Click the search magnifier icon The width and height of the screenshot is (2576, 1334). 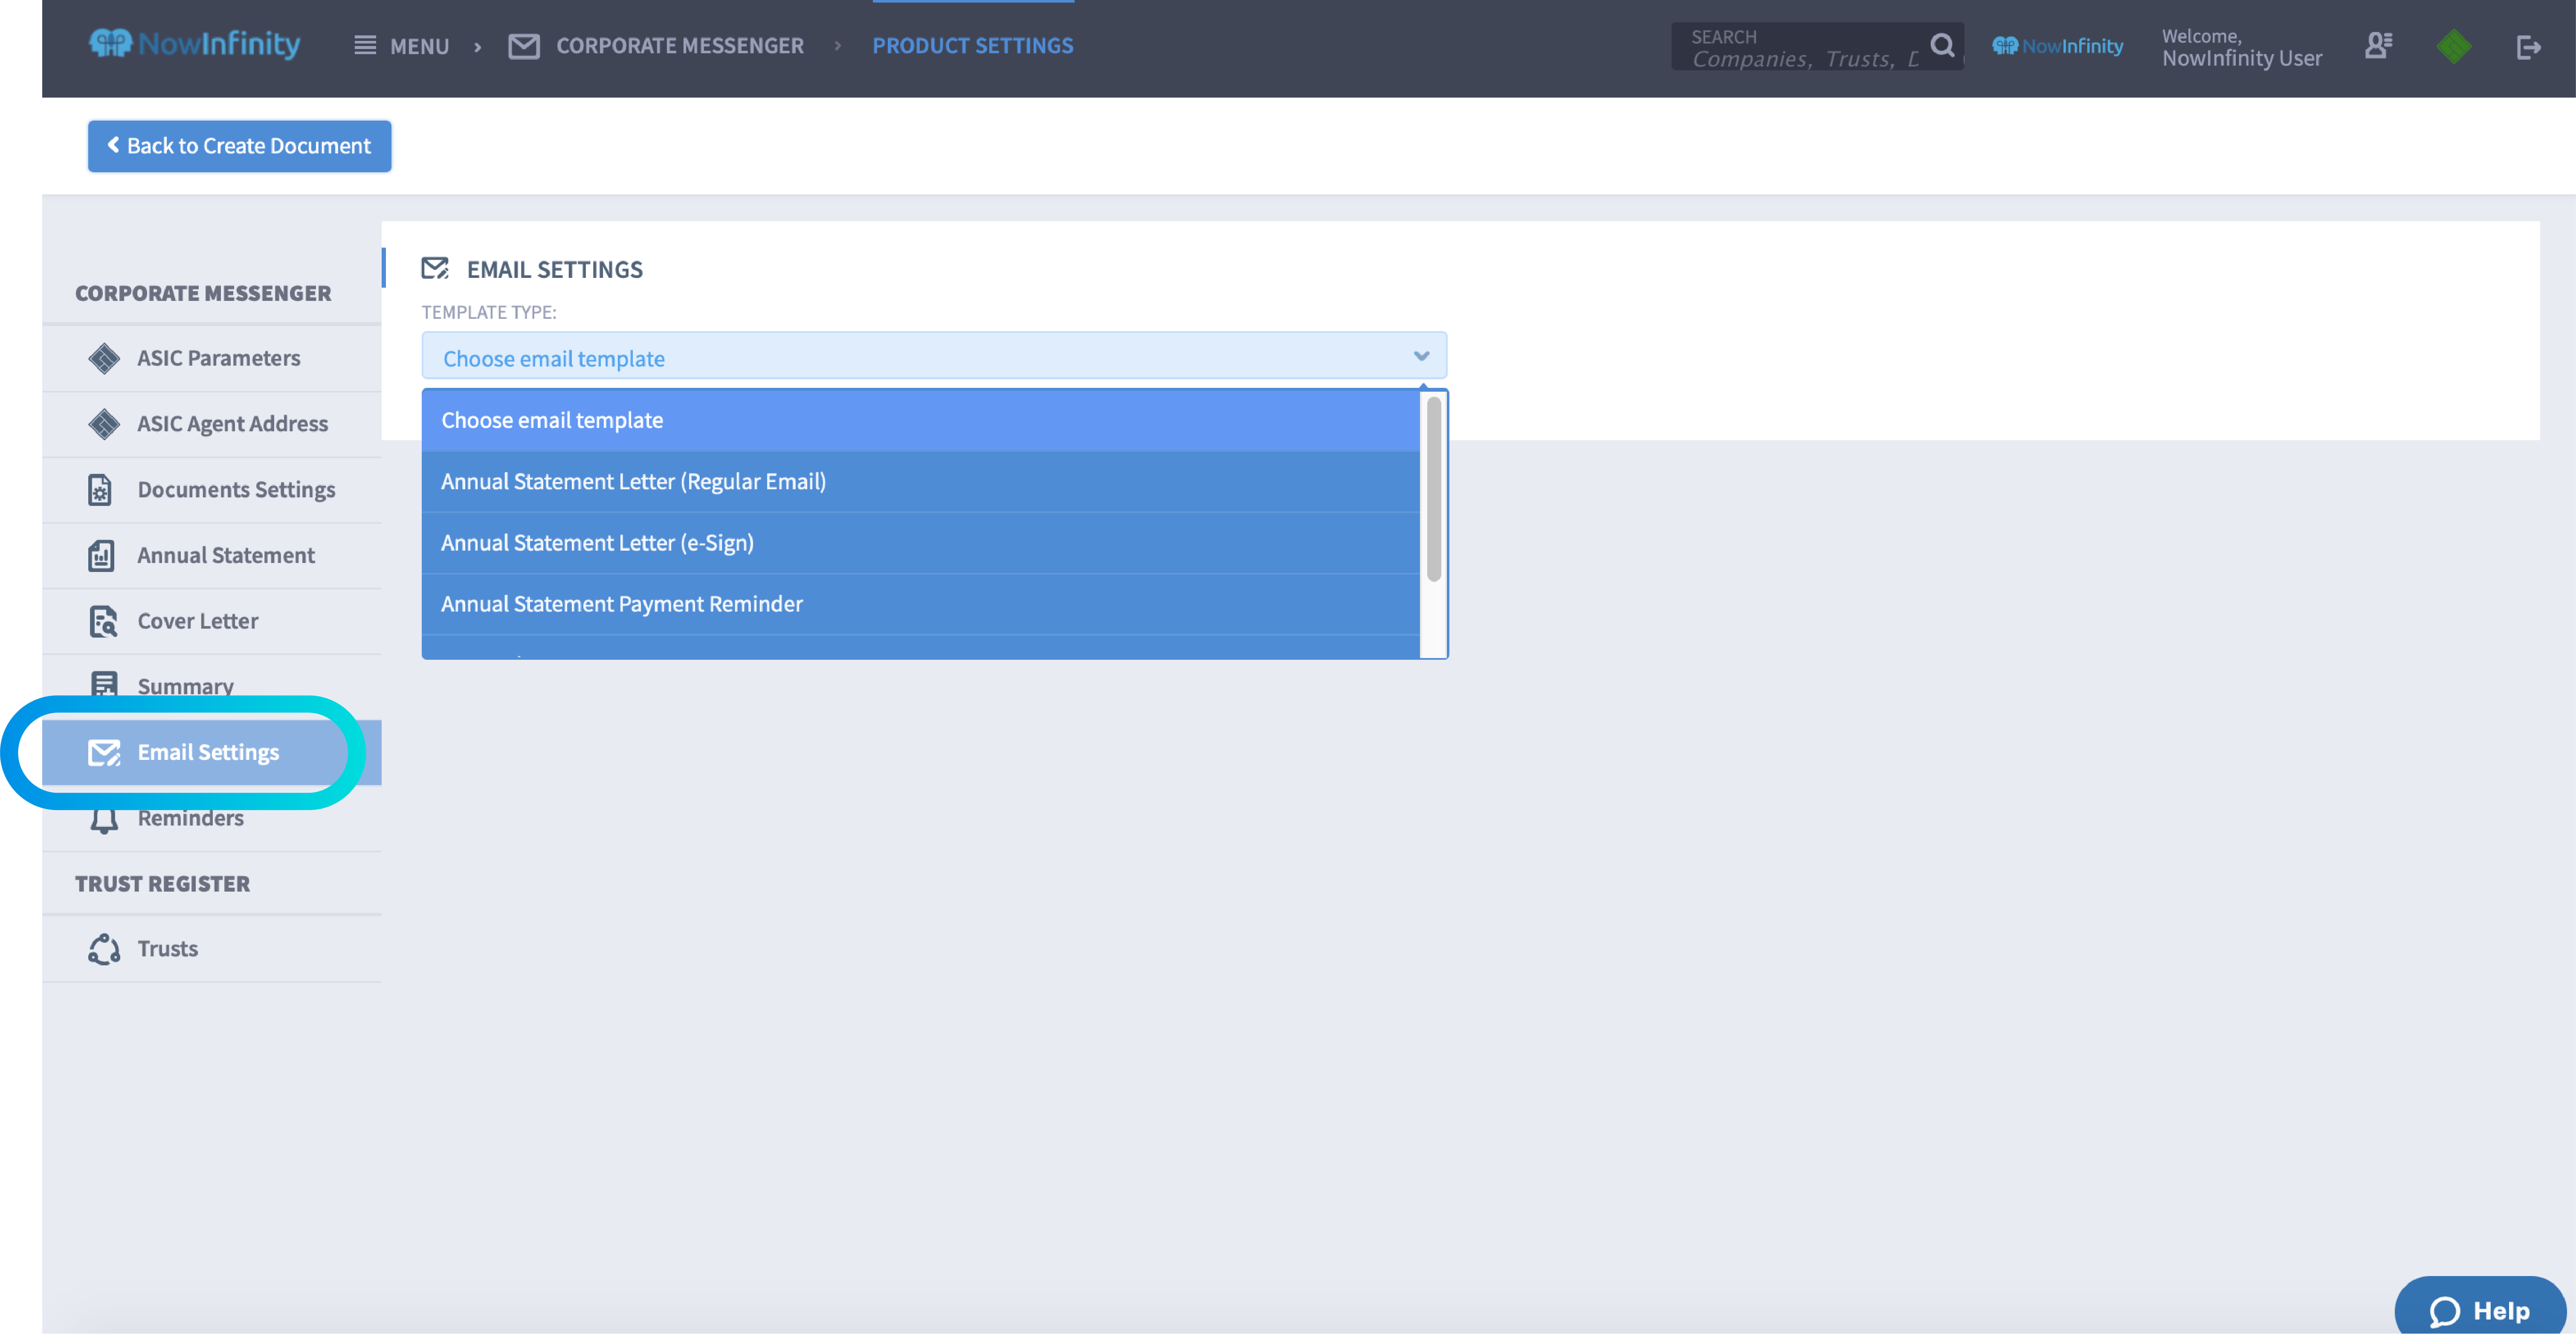click(1942, 46)
